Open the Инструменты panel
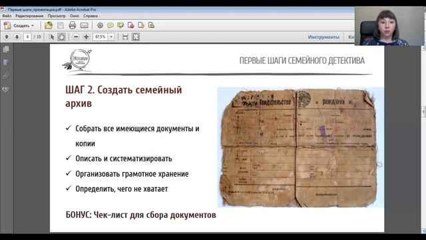The width and height of the screenshot is (426, 240). click(323, 37)
